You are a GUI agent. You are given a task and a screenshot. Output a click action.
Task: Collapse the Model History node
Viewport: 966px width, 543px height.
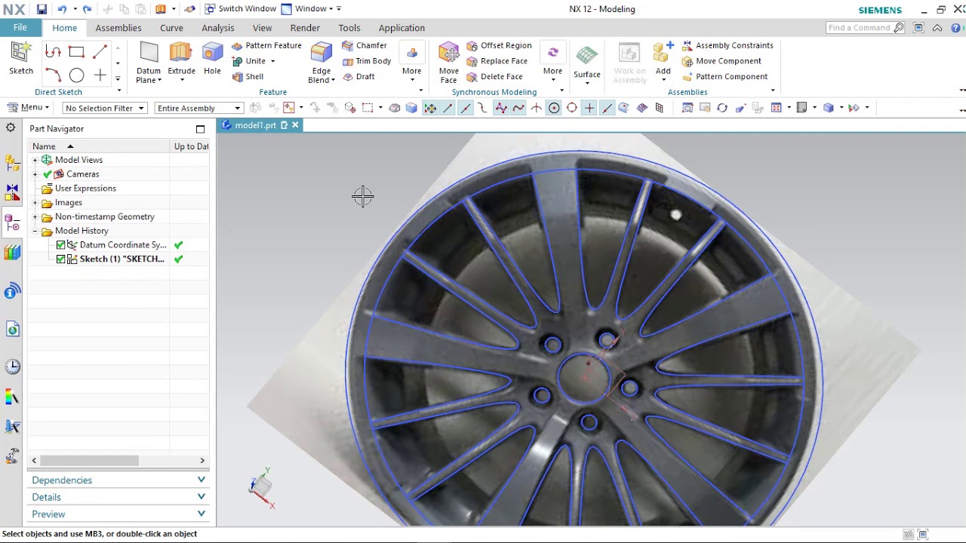pos(35,231)
